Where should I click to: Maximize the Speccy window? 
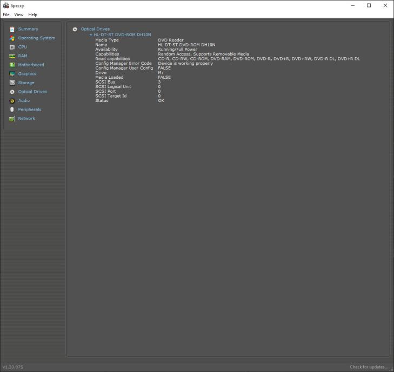[x=369, y=5]
